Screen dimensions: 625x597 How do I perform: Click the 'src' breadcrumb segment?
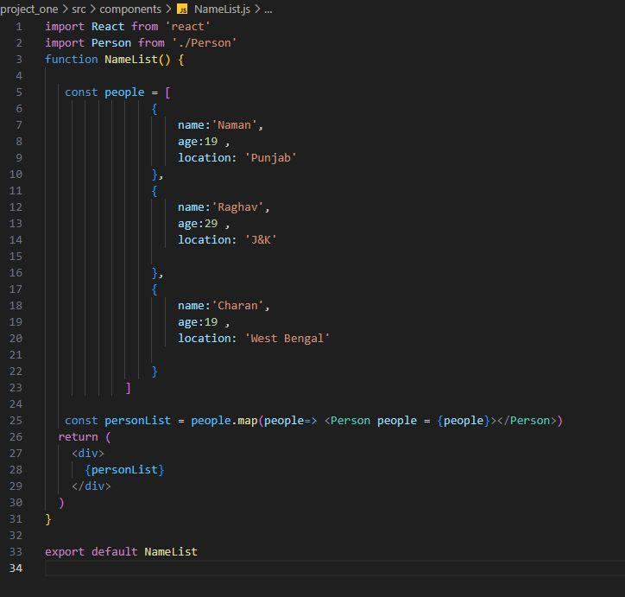click(79, 10)
